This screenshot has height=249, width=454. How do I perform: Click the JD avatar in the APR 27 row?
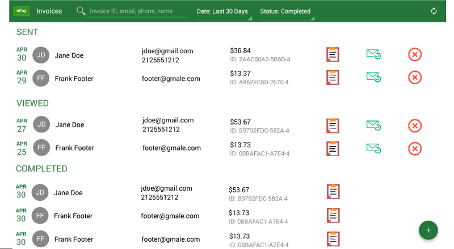(x=41, y=124)
